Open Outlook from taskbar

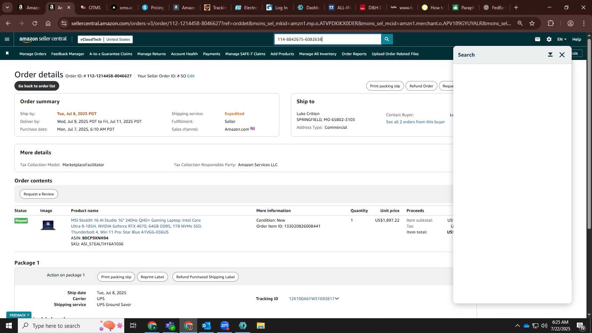pyautogui.click(x=206, y=326)
